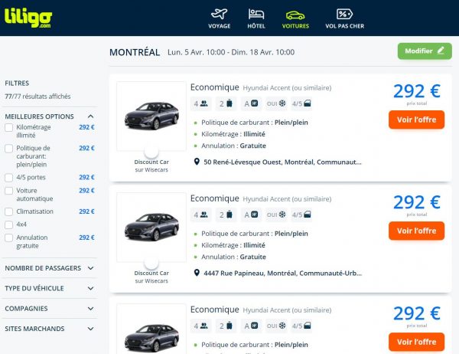The width and height of the screenshot is (459, 354).
Task: Expand the Nombre de passagers filter
Action: pyautogui.click(x=49, y=268)
